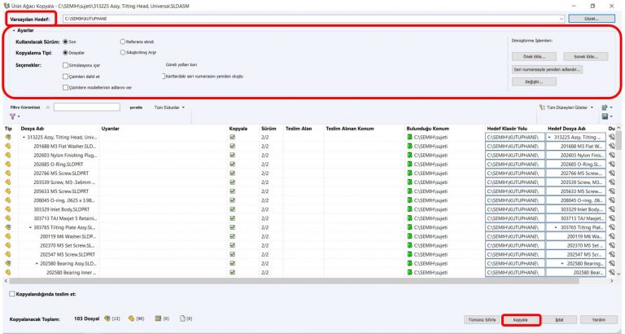Open the Varsayılan Hedef path dropdown
This screenshot has height=334, width=625.
[562, 18]
